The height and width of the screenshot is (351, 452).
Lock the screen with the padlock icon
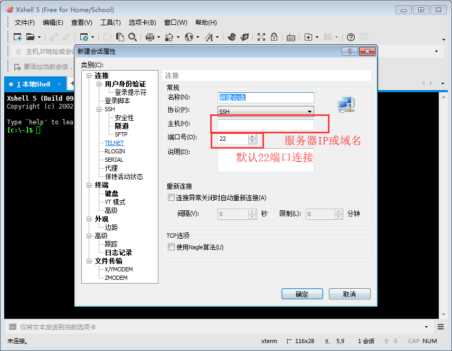point(274,37)
